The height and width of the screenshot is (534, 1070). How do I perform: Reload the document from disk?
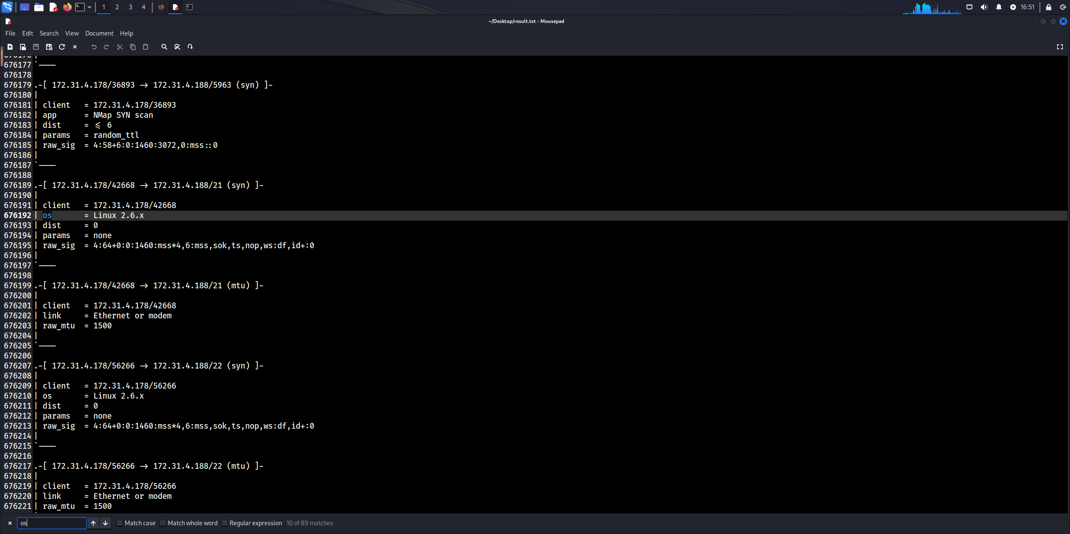62,47
